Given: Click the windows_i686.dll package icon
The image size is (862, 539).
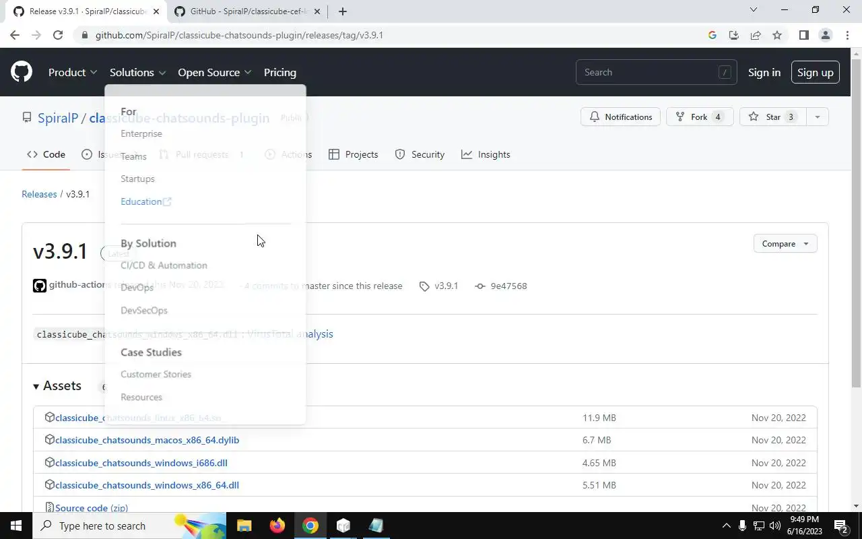Looking at the screenshot, I should [49, 462].
